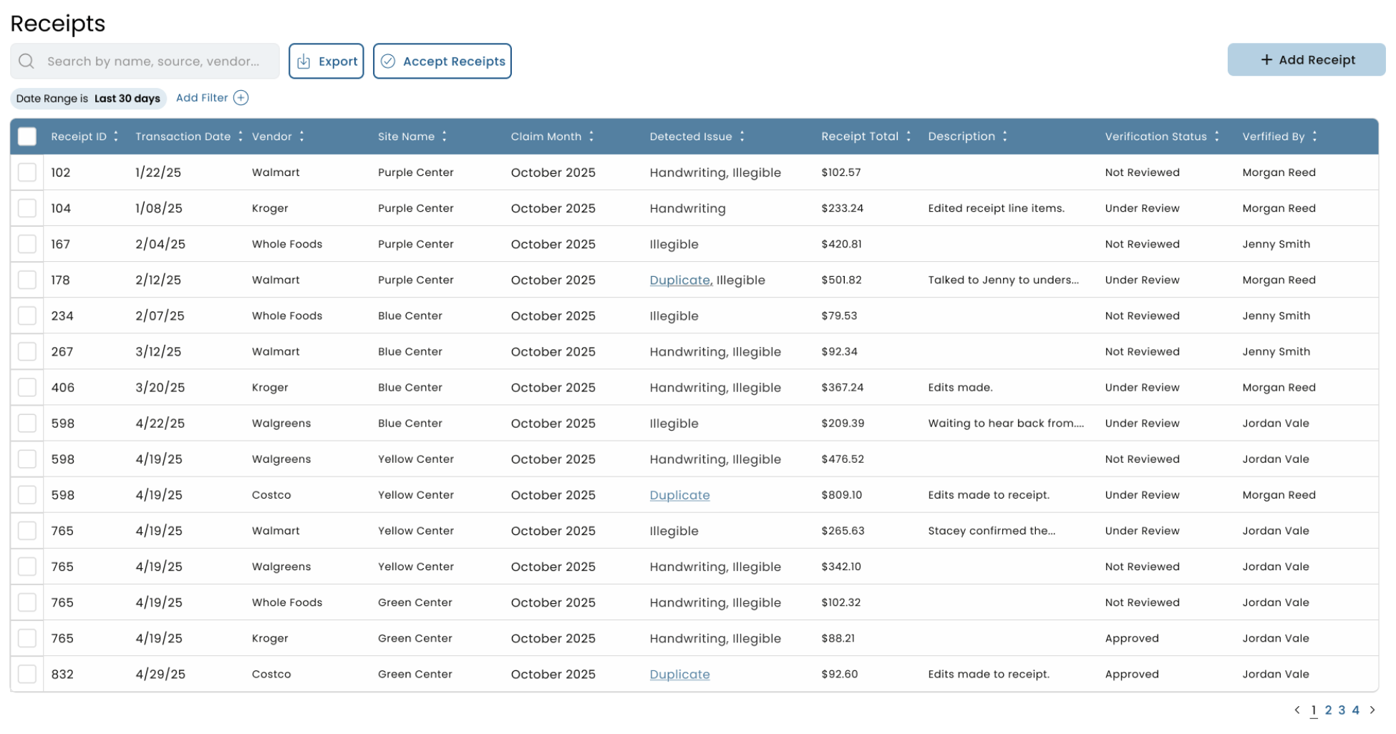
Task: Select receipt 167 checkbox
Action: point(27,244)
